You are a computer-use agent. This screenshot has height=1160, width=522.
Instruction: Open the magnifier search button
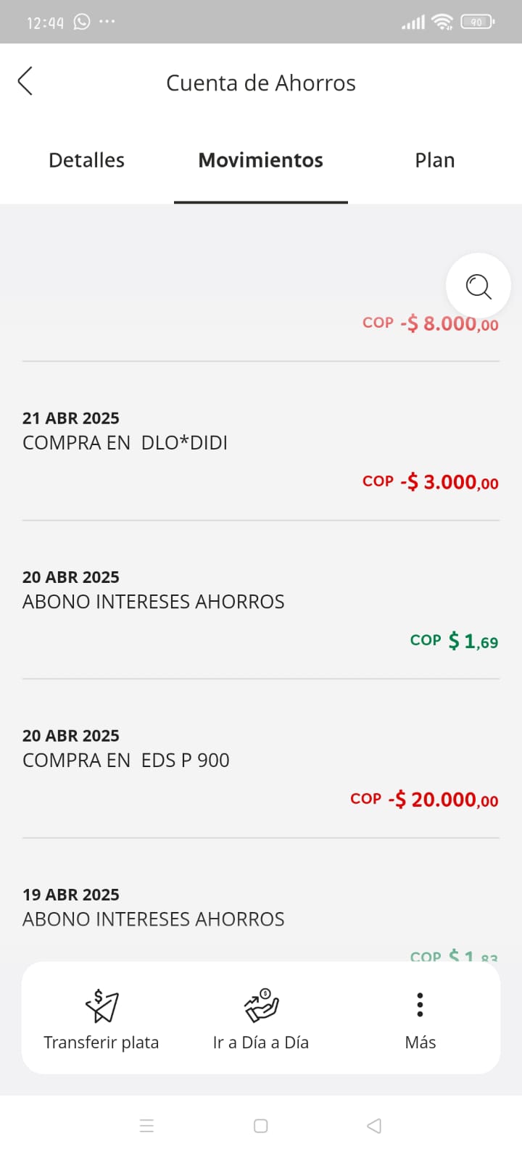[478, 286]
